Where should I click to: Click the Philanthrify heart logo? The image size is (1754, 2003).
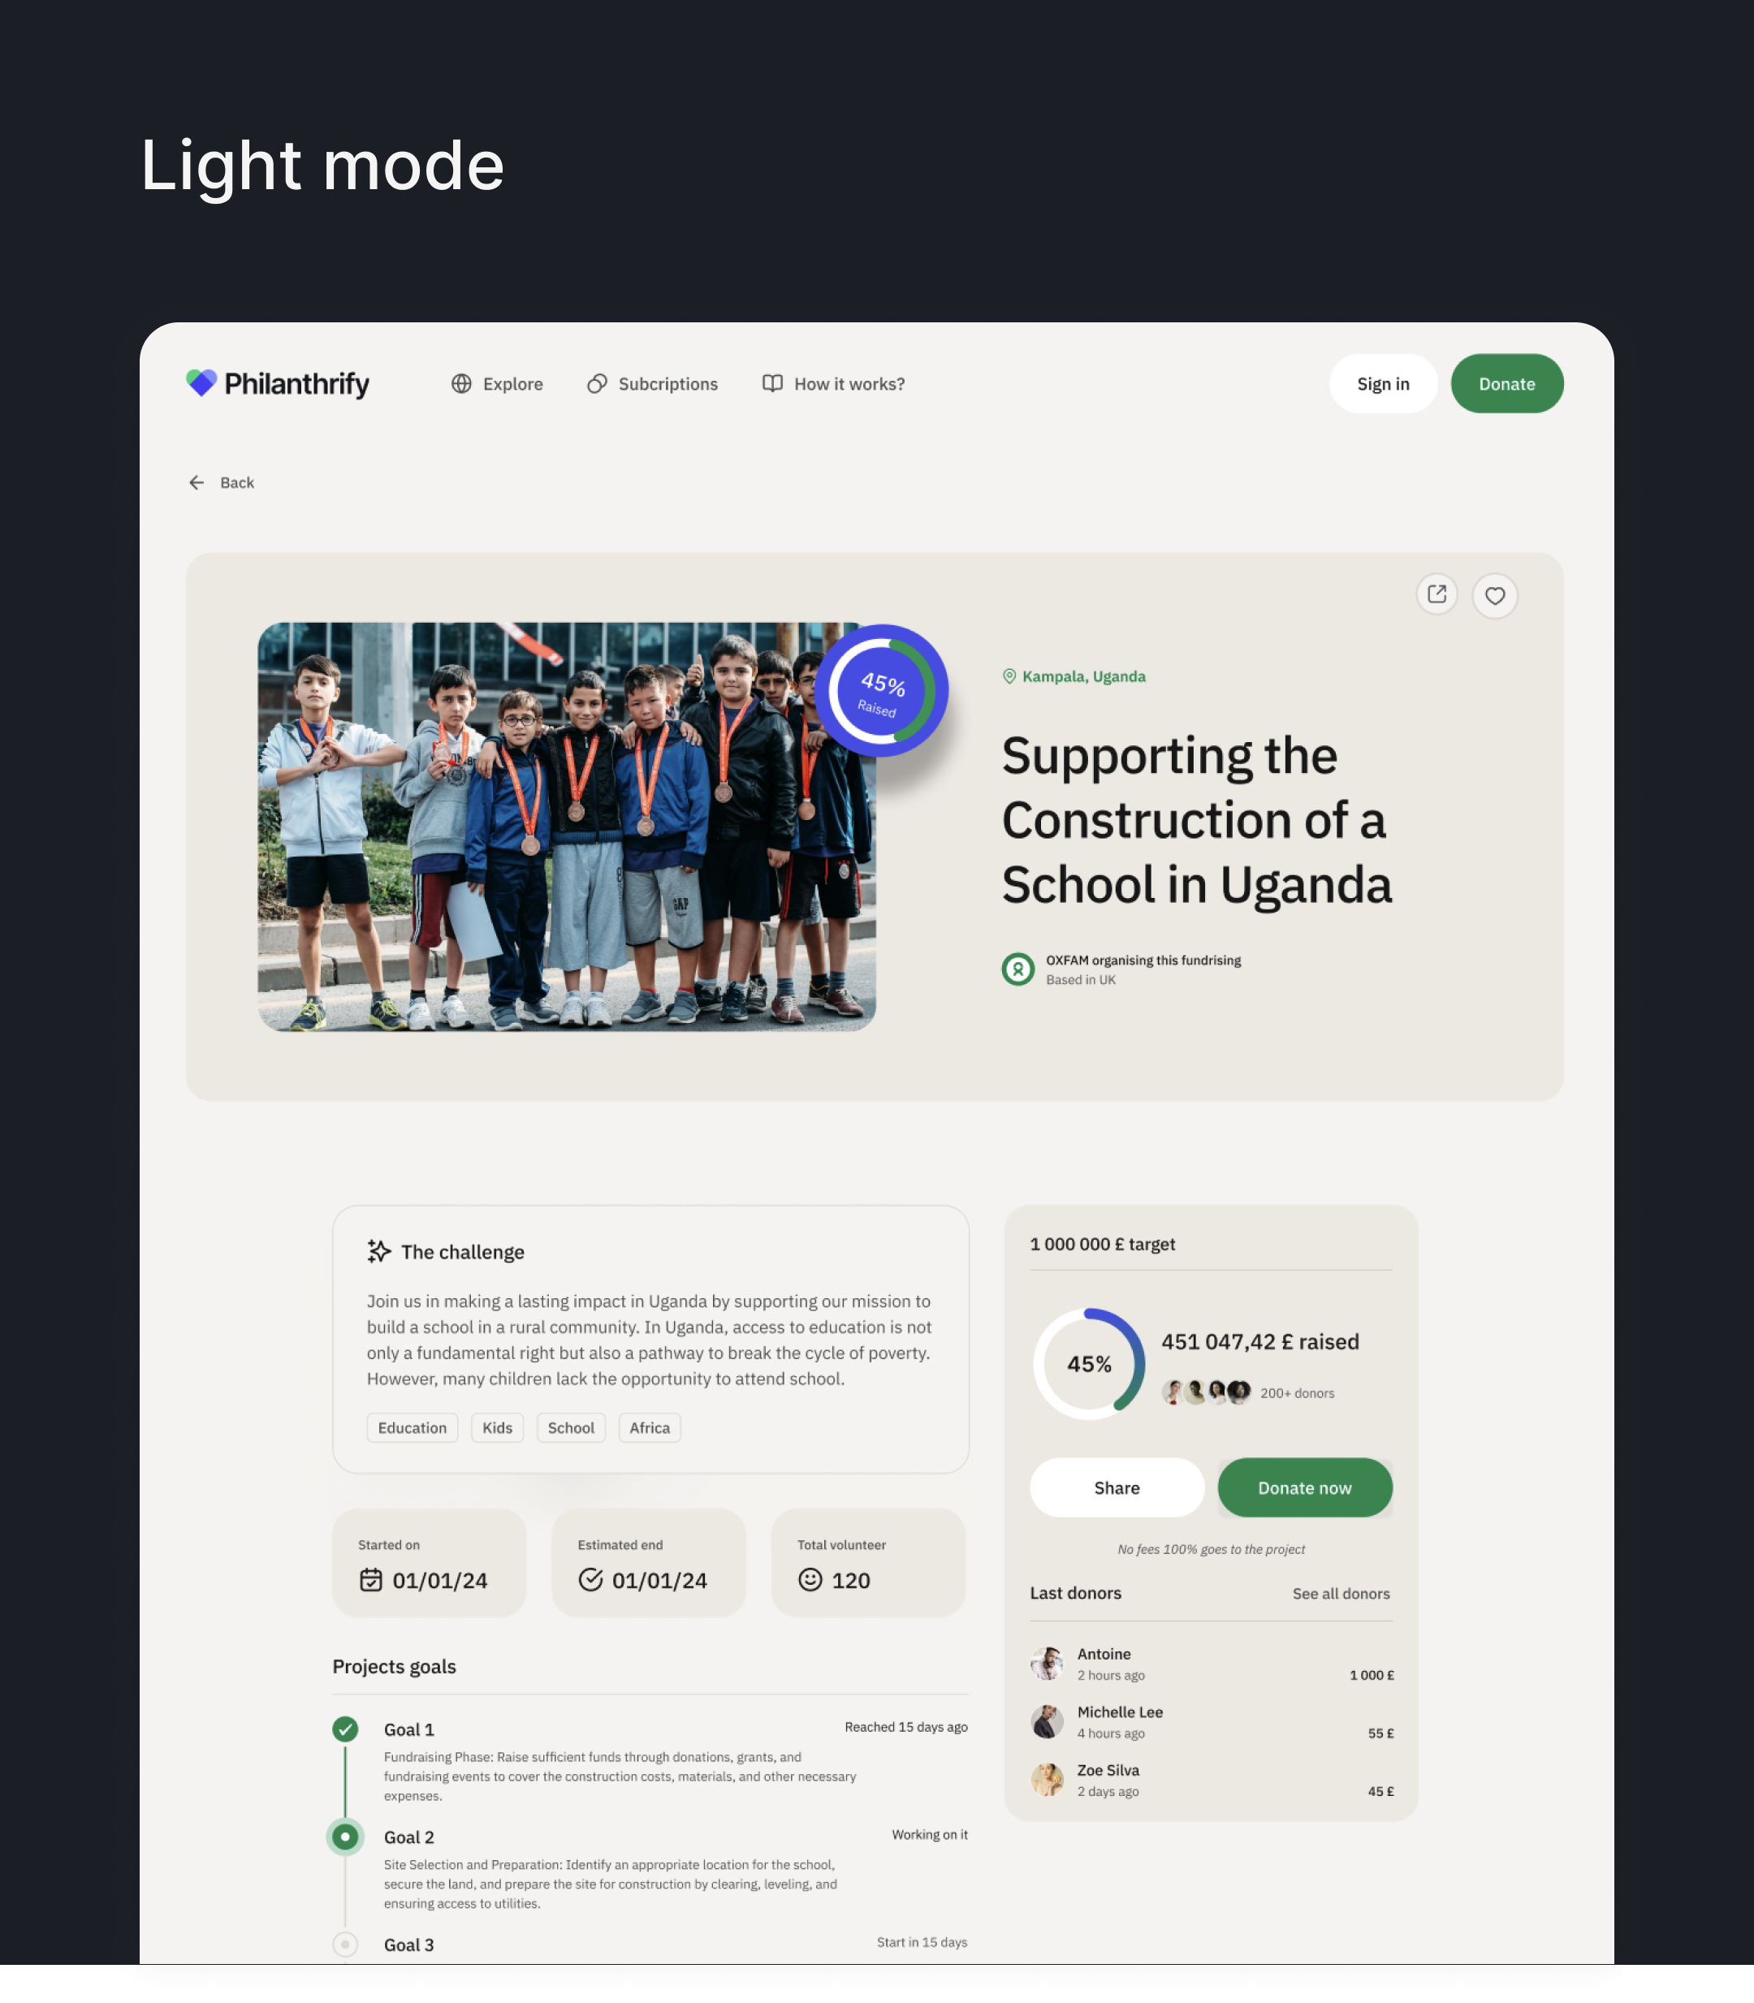(201, 382)
